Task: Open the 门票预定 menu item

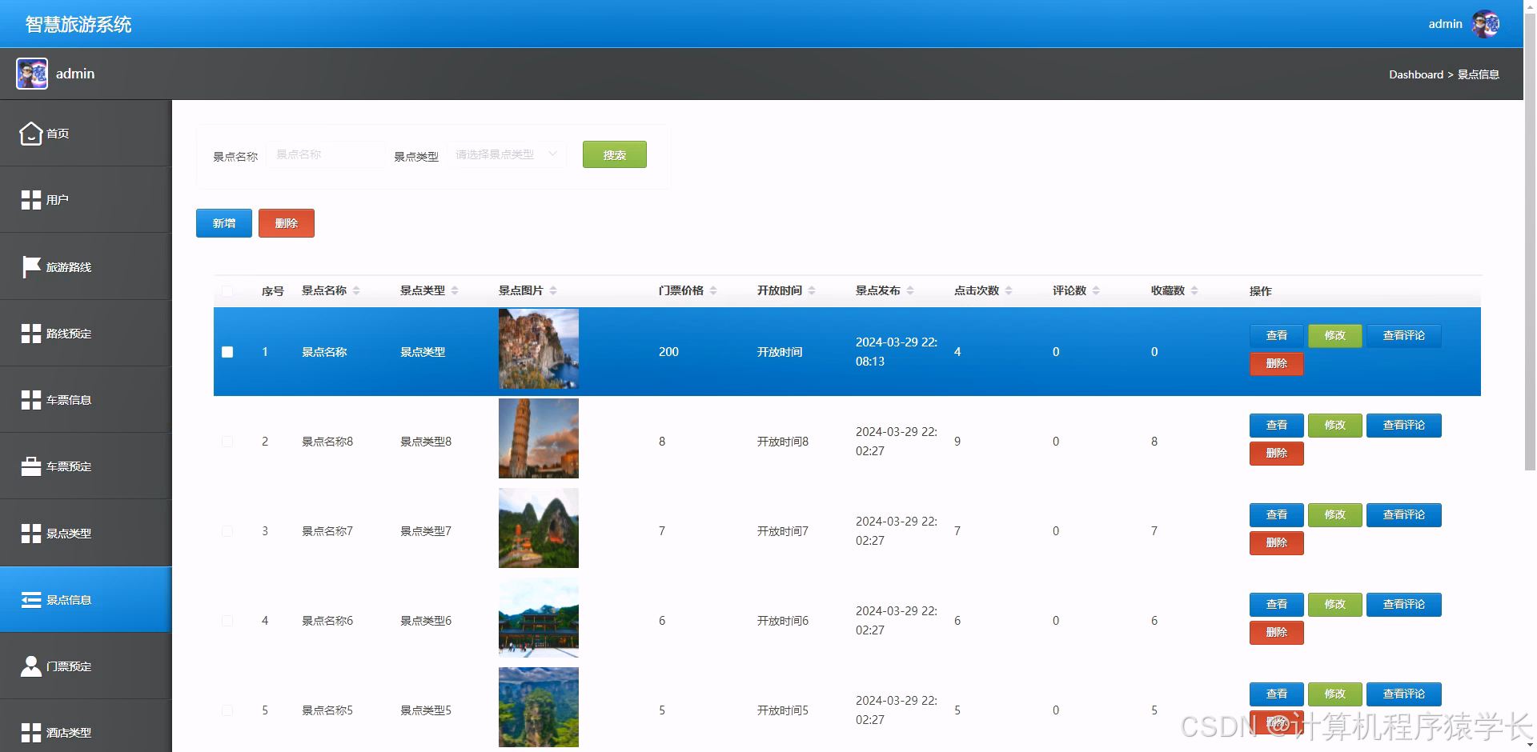Action: 86,666
